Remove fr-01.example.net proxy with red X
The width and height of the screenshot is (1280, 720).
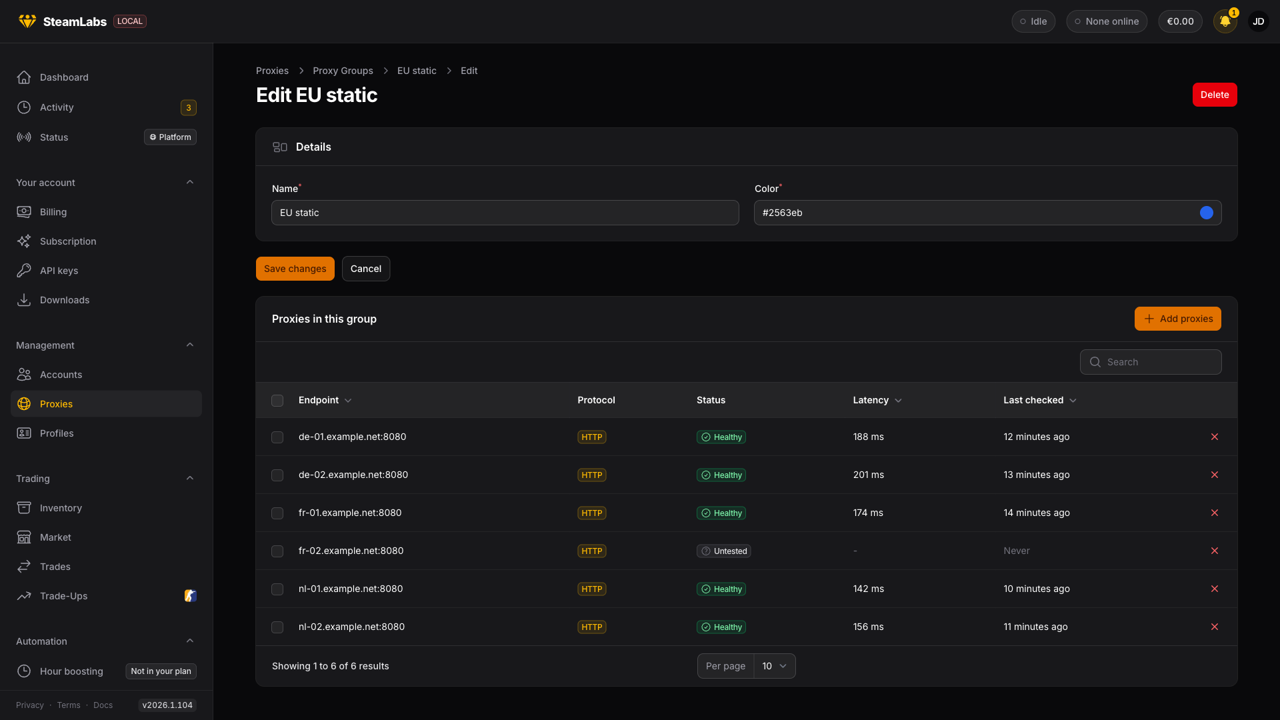point(1215,513)
